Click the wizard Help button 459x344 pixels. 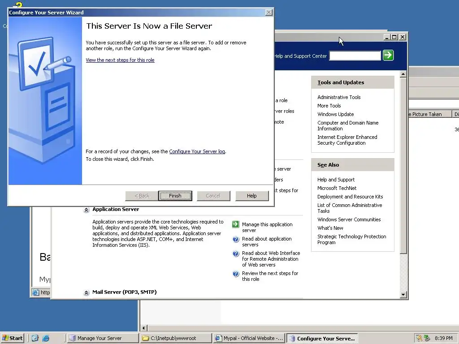pyautogui.click(x=252, y=196)
